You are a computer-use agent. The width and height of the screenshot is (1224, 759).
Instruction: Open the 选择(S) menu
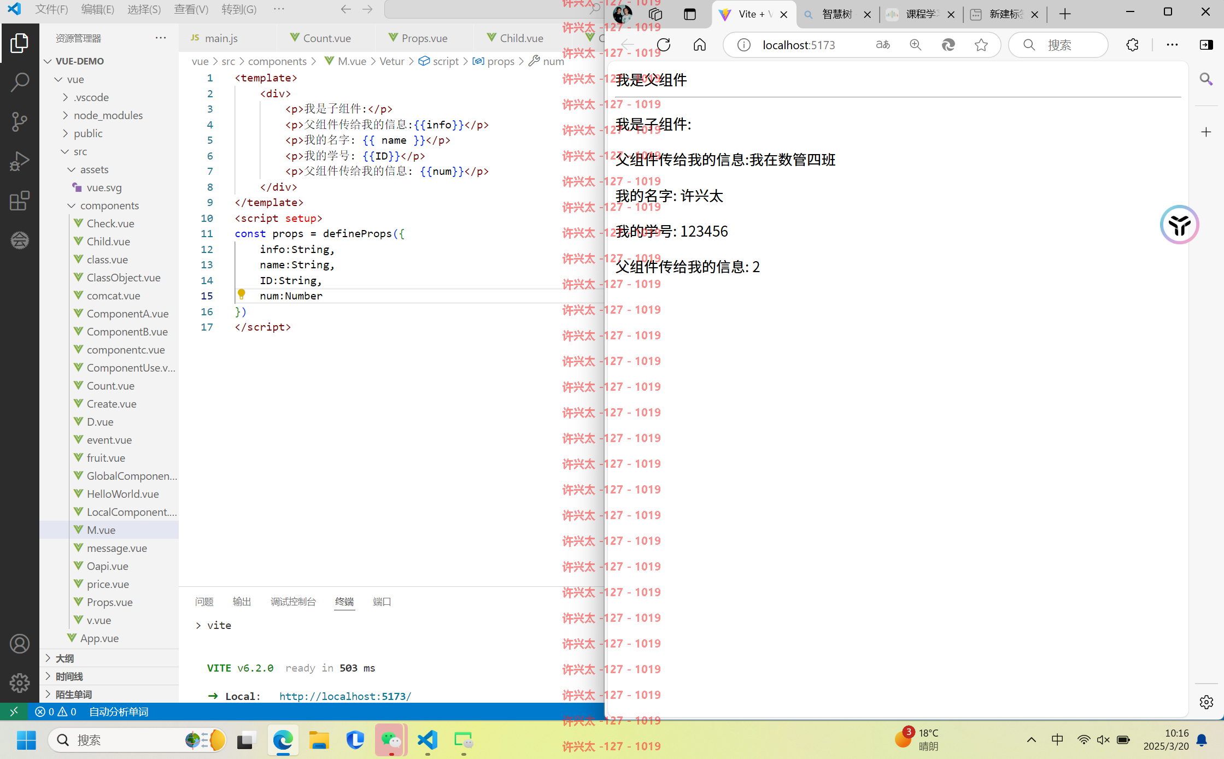pyautogui.click(x=144, y=9)
